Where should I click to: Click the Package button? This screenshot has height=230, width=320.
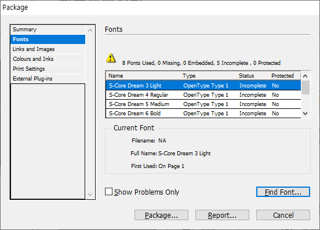pos(161,215)
